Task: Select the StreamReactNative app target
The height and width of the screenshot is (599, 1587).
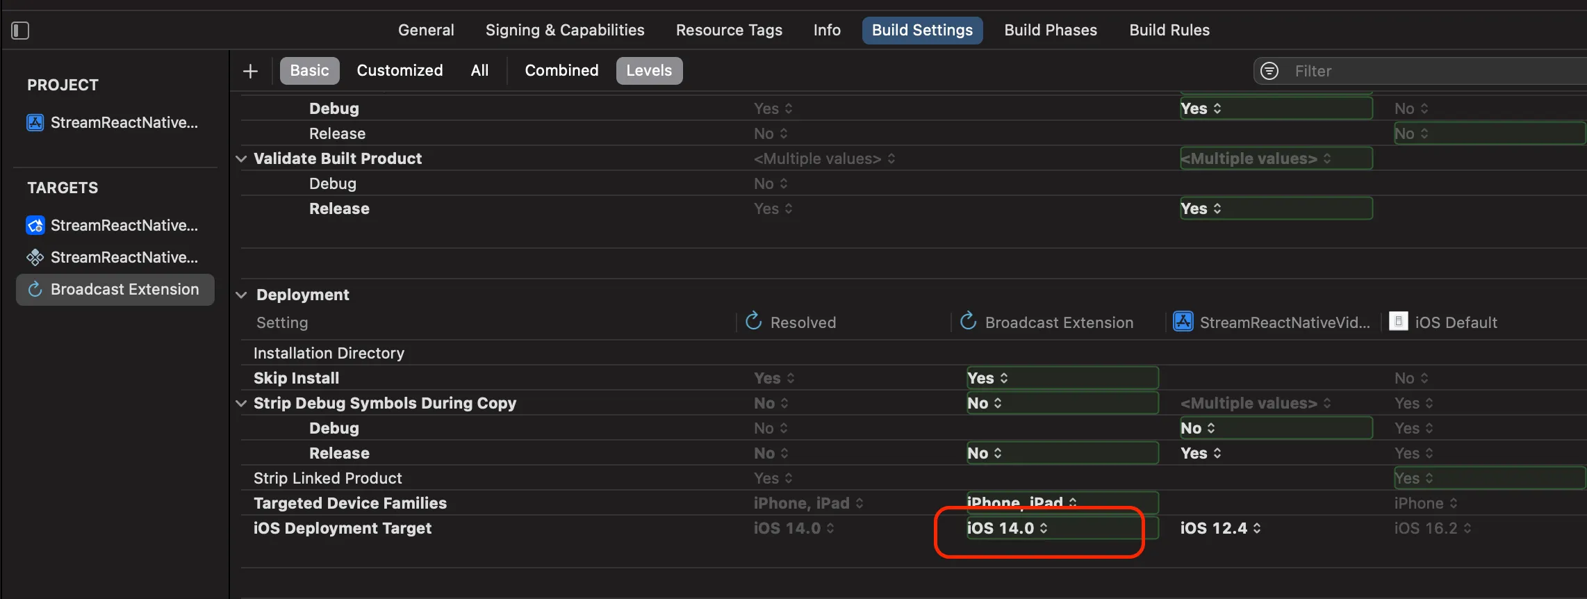Action: point(113,226)
